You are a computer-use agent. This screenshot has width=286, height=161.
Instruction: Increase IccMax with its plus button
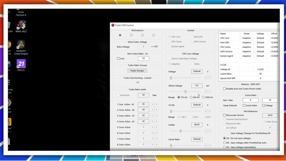click(x=210, y=131)
